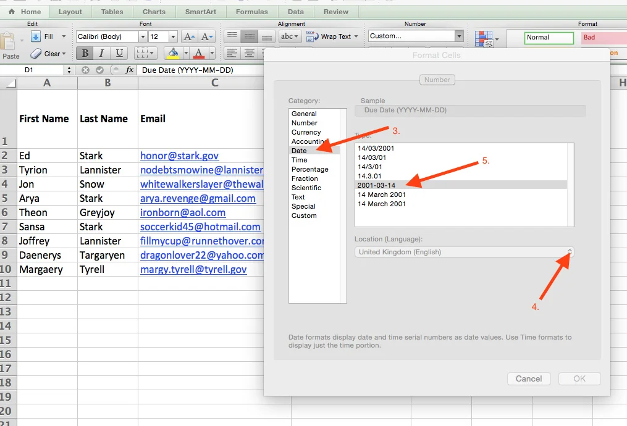Click Cancel in Format Cells dialog

click(x=529, y=378)
